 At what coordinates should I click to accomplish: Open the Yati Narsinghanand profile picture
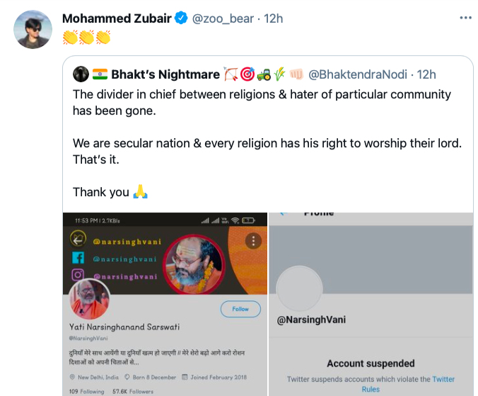point(90,298)
